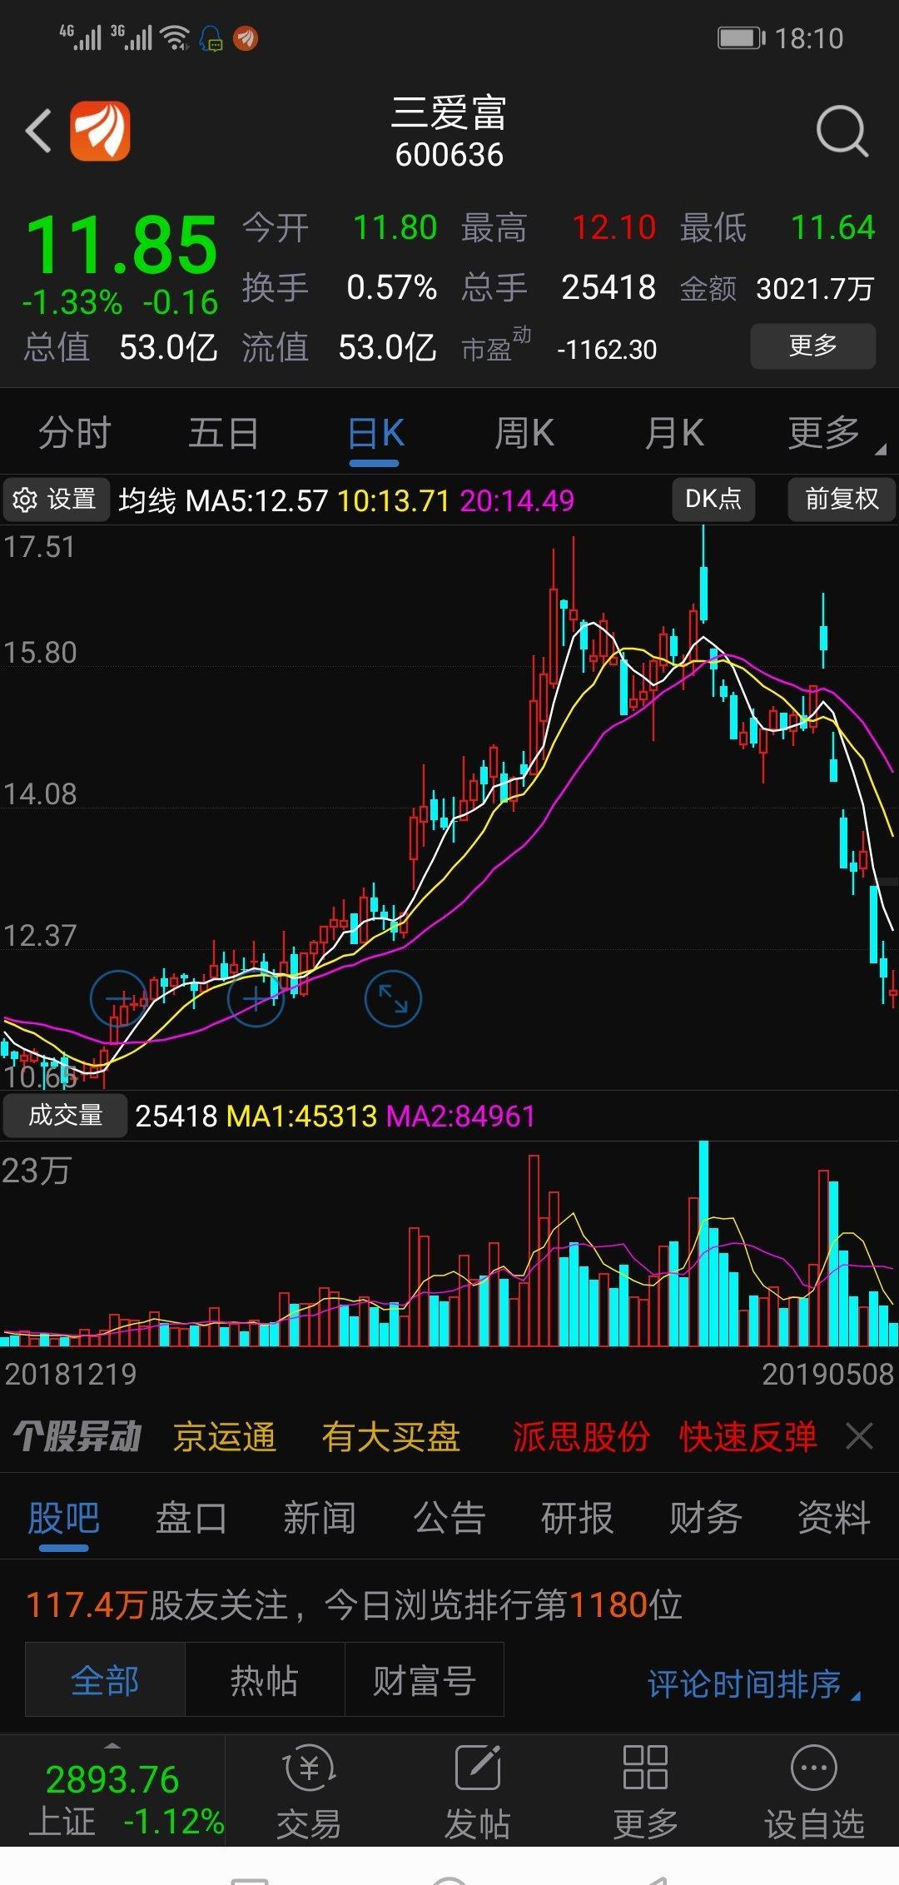Tap 117.4万股友关注 ranking text

[354, 1605]
